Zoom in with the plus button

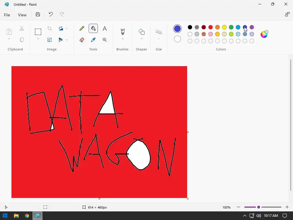pyautogui.click(x=287, y=207)
